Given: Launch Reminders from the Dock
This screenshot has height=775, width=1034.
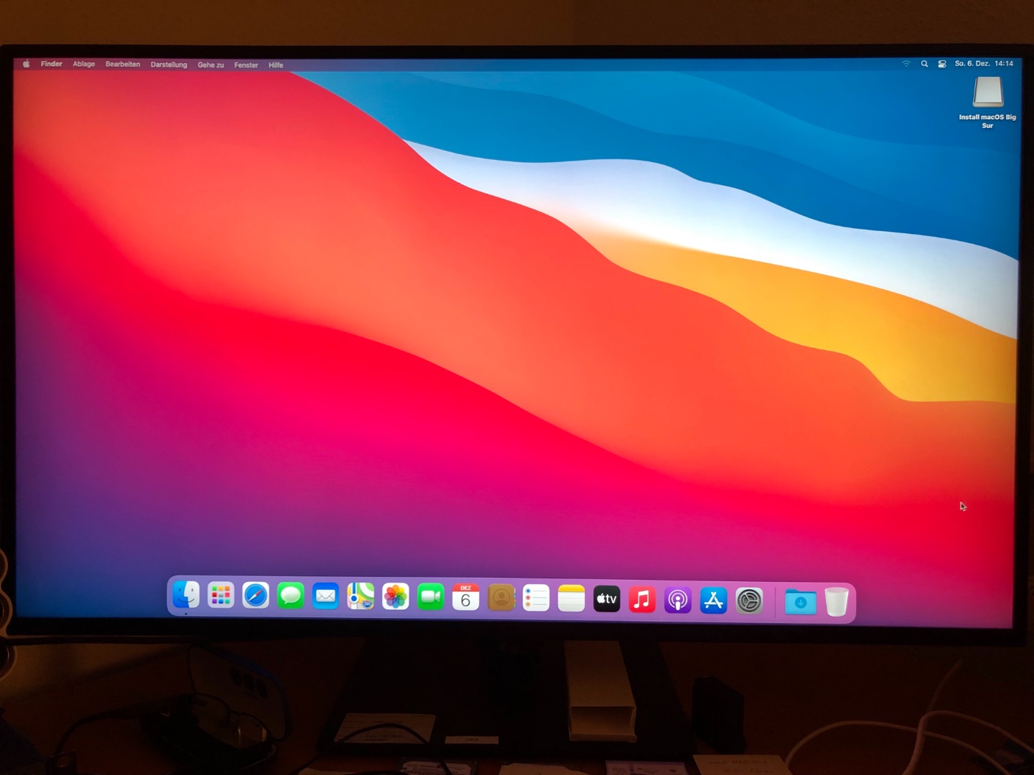Looking at the screenshot, I should (536, 598).
